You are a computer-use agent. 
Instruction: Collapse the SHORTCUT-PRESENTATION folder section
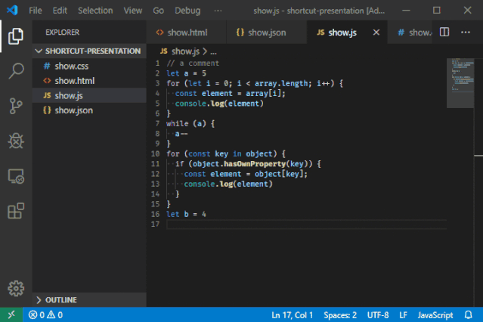tap(89, 51)
